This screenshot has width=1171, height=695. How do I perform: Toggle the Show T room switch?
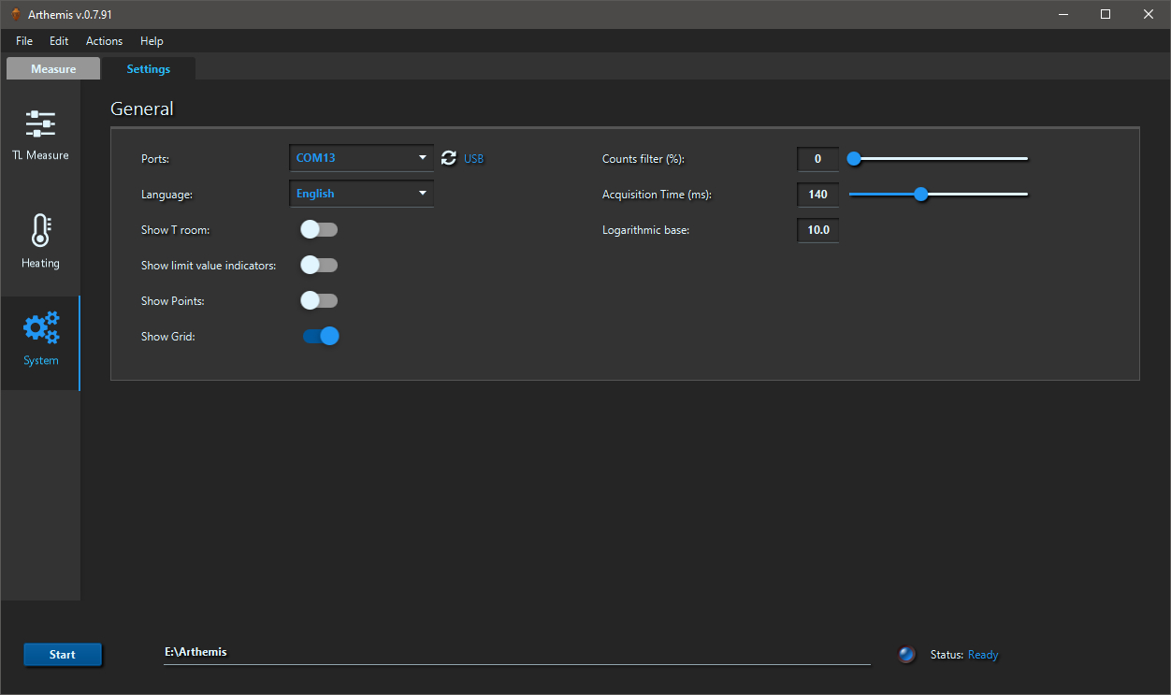pyautogui.click(x=319, y=229)
